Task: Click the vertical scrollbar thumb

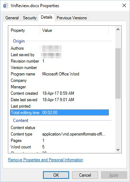Action: coord(118,73)
